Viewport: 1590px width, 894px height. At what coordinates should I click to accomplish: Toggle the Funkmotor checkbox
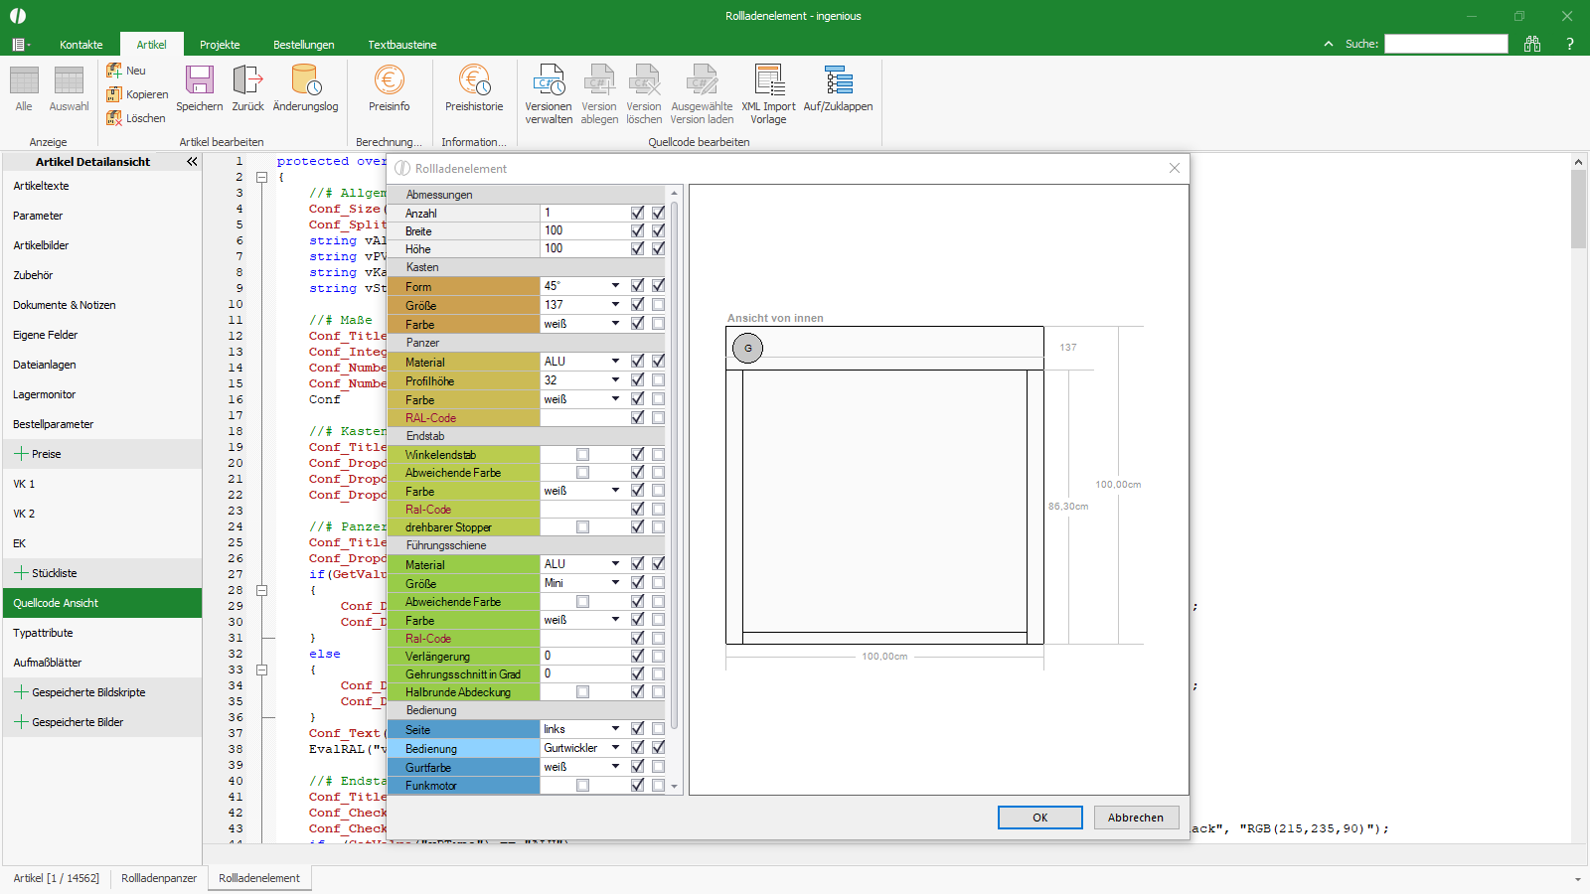point(583,786)
